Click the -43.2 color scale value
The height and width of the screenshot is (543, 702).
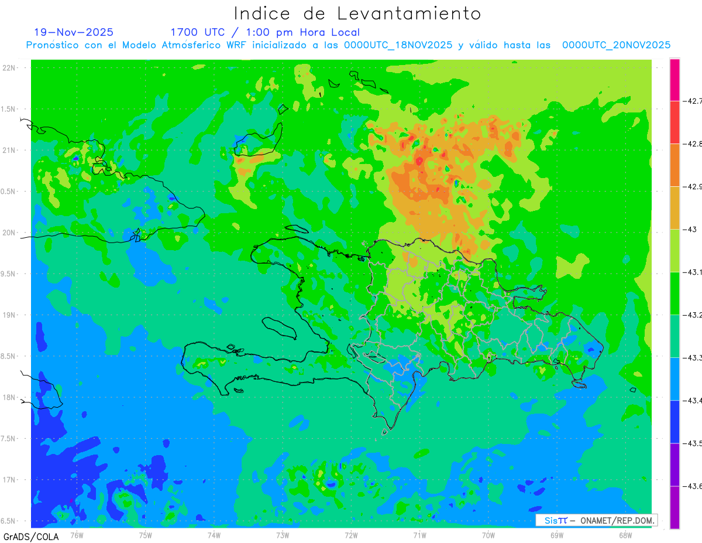tap(693, 315)
